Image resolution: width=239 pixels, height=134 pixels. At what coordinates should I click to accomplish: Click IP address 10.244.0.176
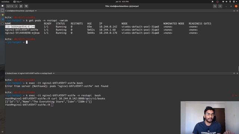pos(108,33)
